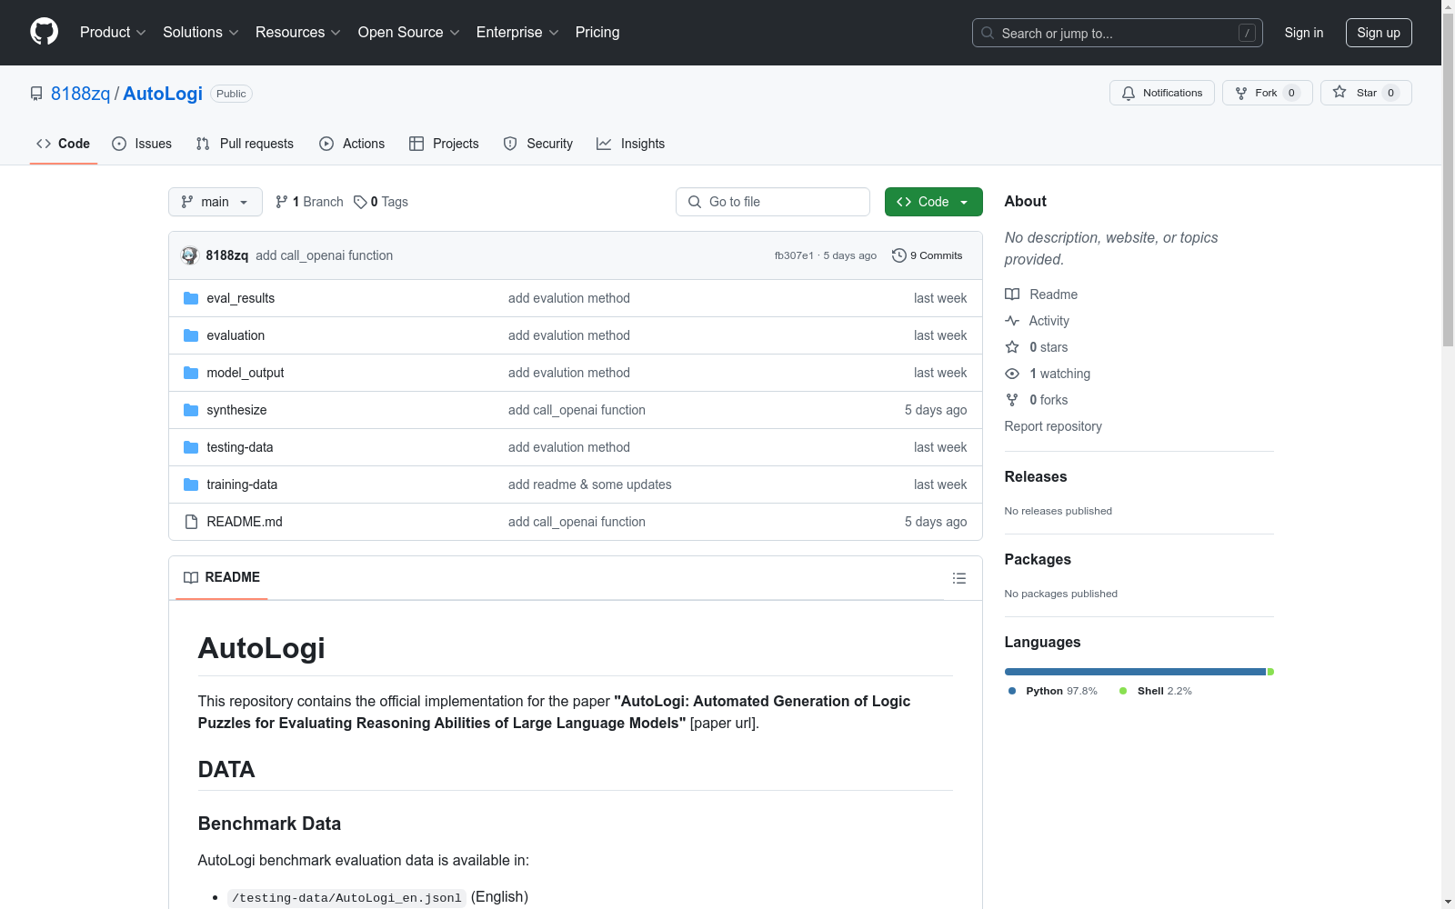Click the eval_results folder icon
The width and height of the screenshot is (1455, 909).
[x=191, y=298]
